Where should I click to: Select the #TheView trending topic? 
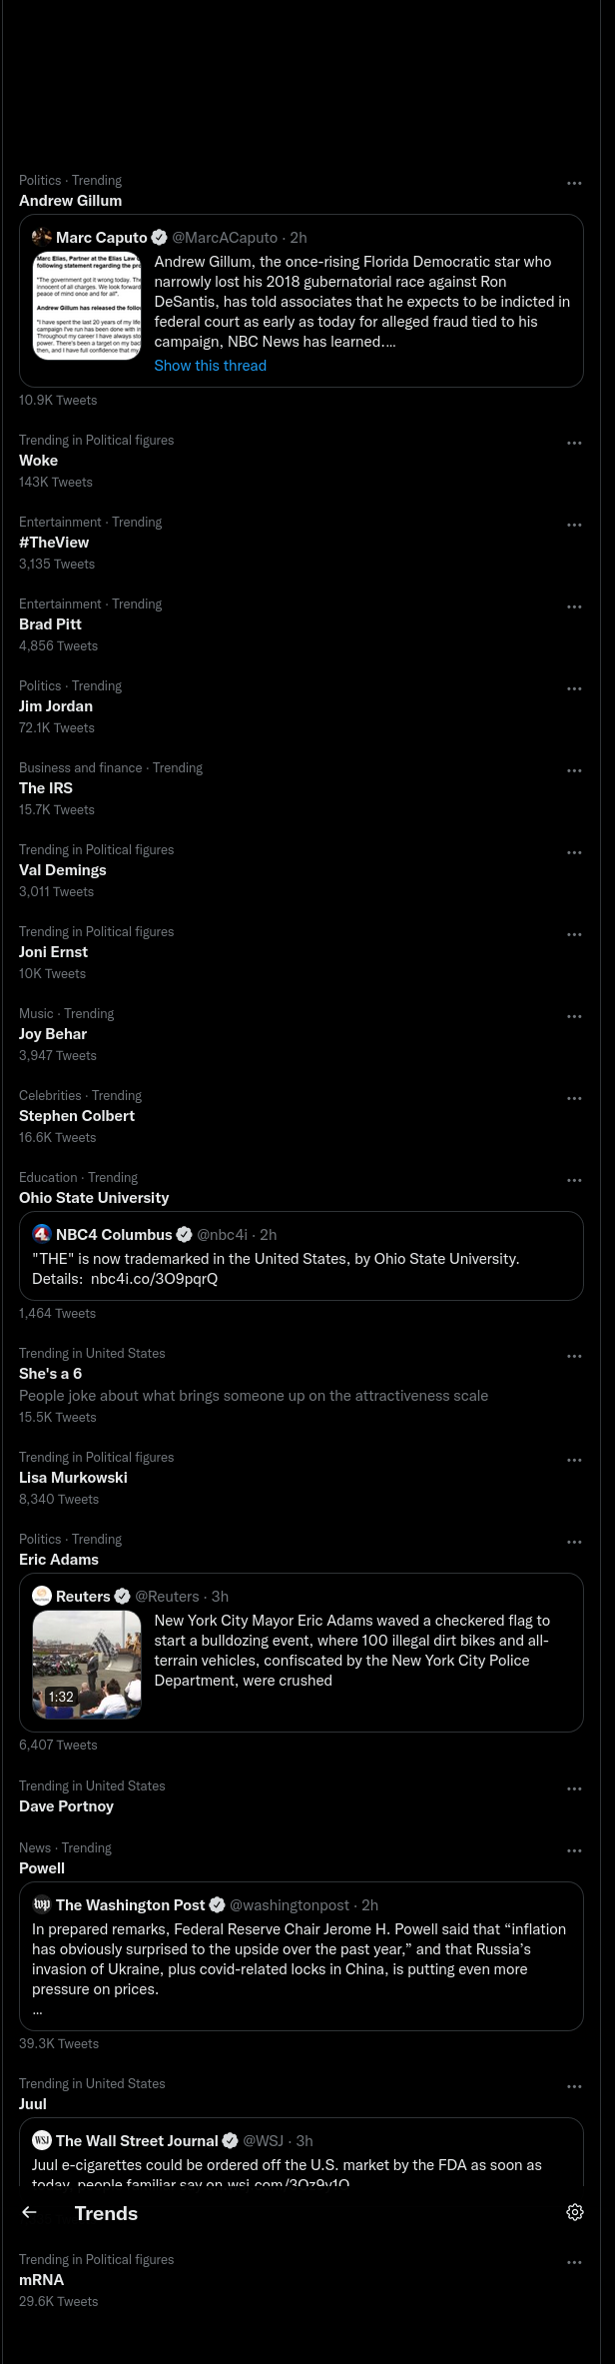tap(54, 543)
